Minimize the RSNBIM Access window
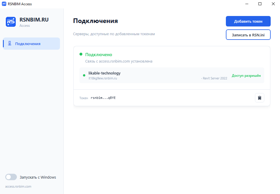 (x=247, y=4)
